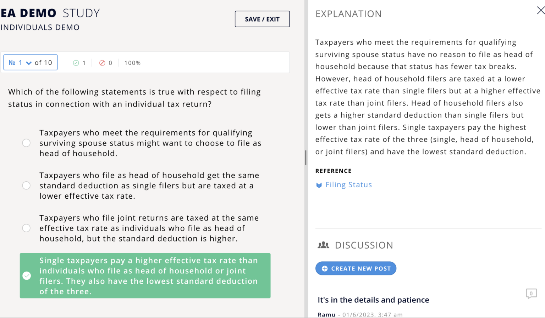This screenshot has width=545, height=318.
Task: Click the author name Ramu
Action: (x=326, y=314)
